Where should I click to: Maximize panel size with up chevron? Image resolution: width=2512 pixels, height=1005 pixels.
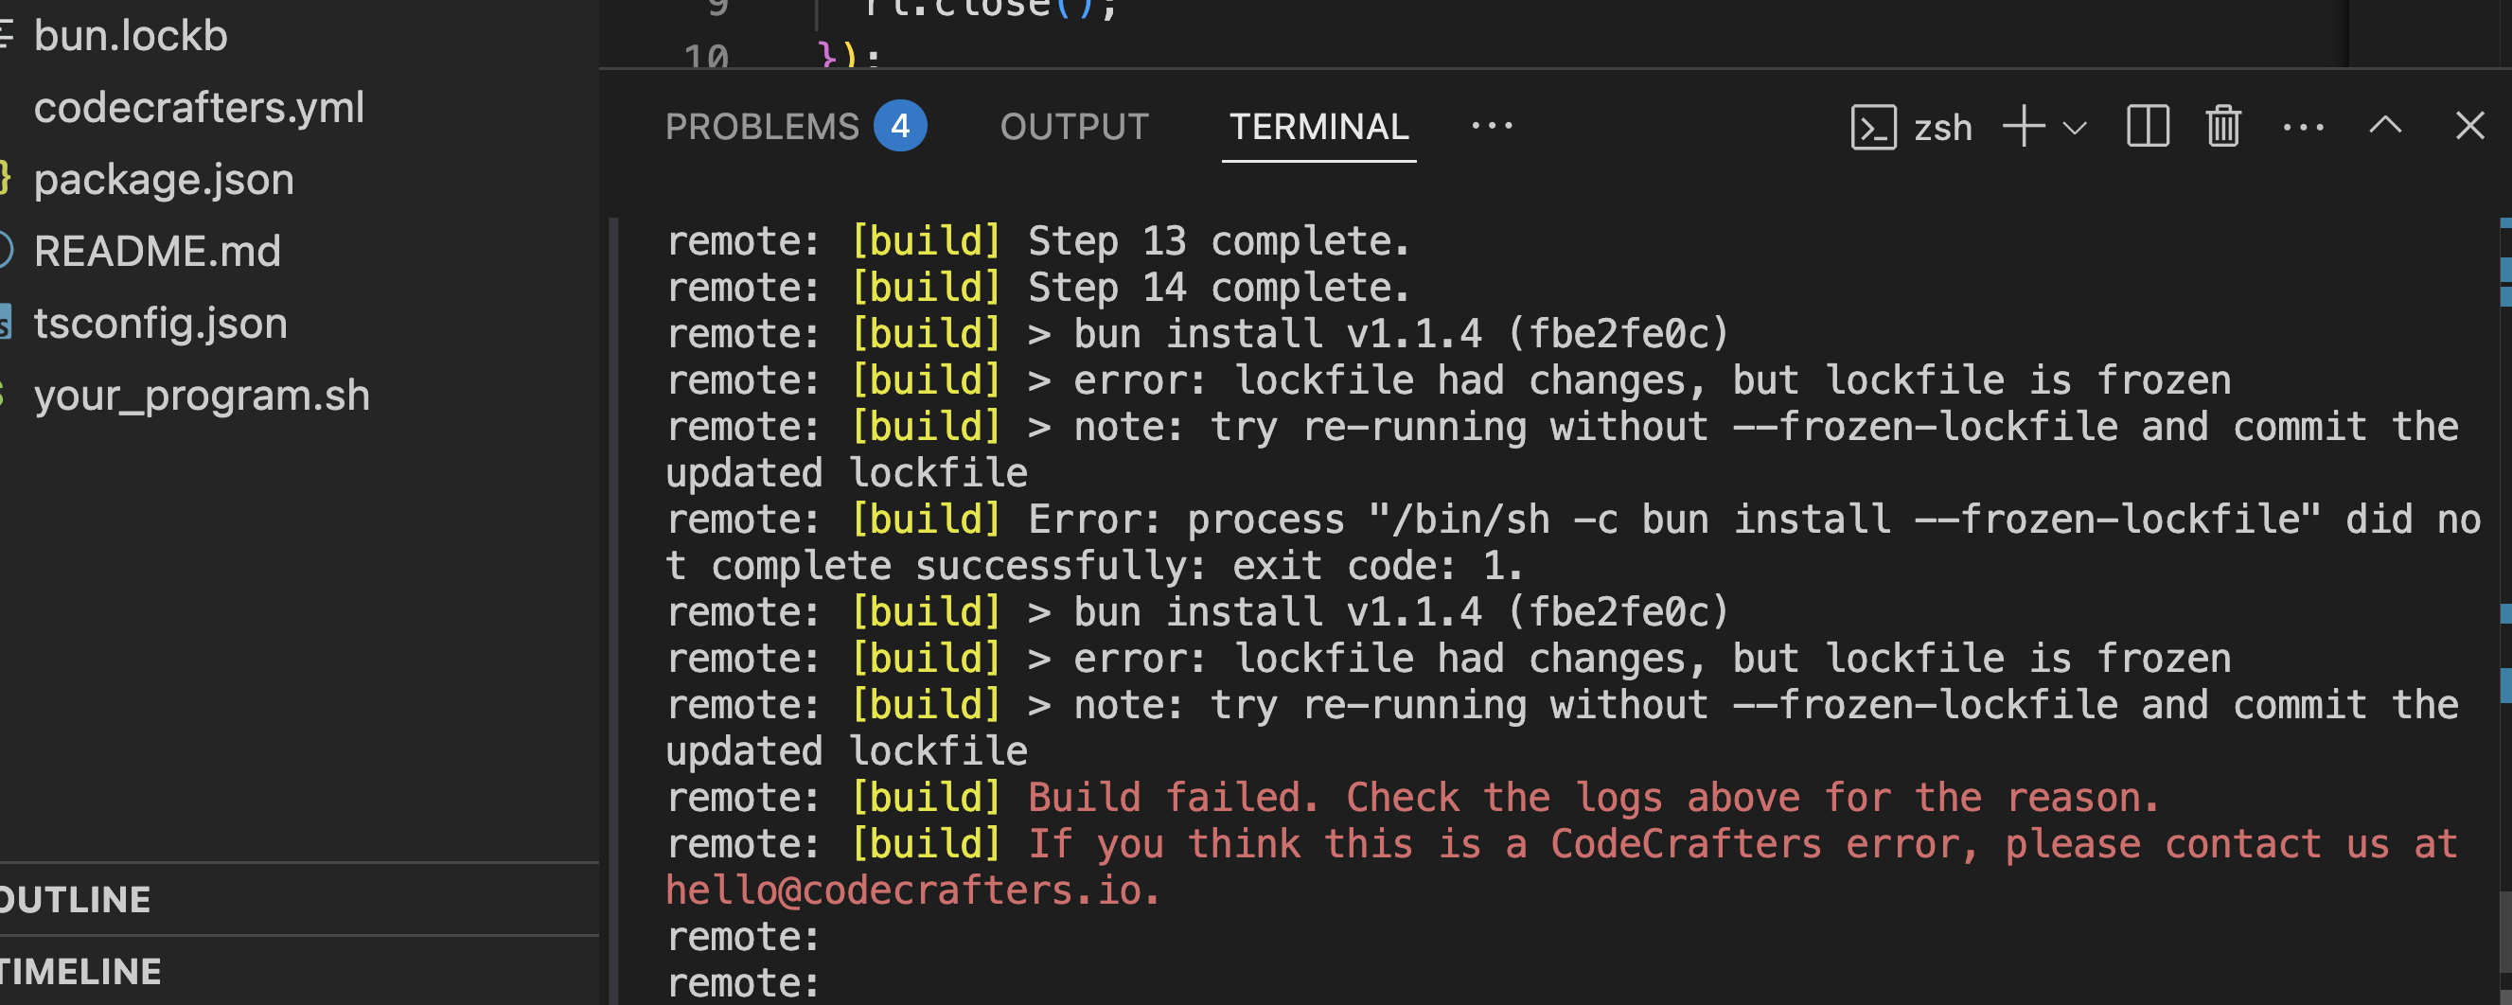(2385, 126)
